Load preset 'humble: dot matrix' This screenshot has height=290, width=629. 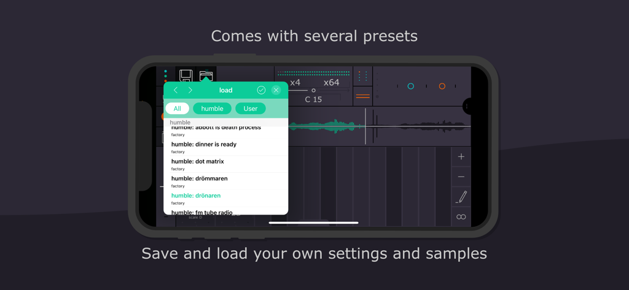pos(226,165)
